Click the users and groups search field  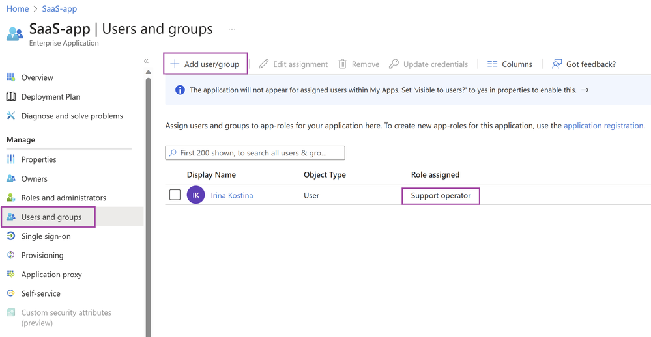pos(255,152)
